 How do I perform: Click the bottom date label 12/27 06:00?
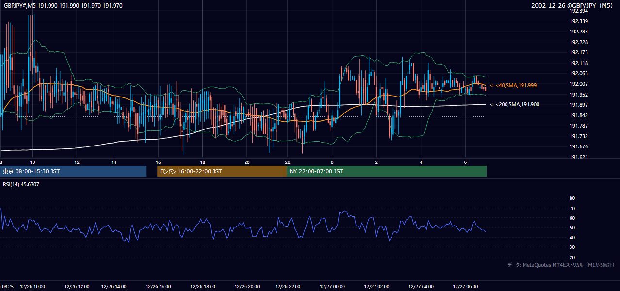(465, 287)
